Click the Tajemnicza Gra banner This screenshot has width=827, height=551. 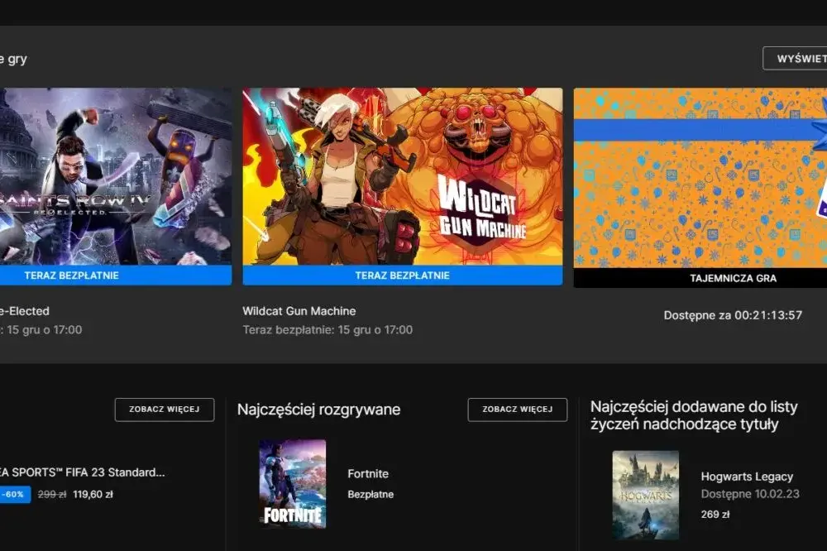pyautogui.click(x=700, y=278)
